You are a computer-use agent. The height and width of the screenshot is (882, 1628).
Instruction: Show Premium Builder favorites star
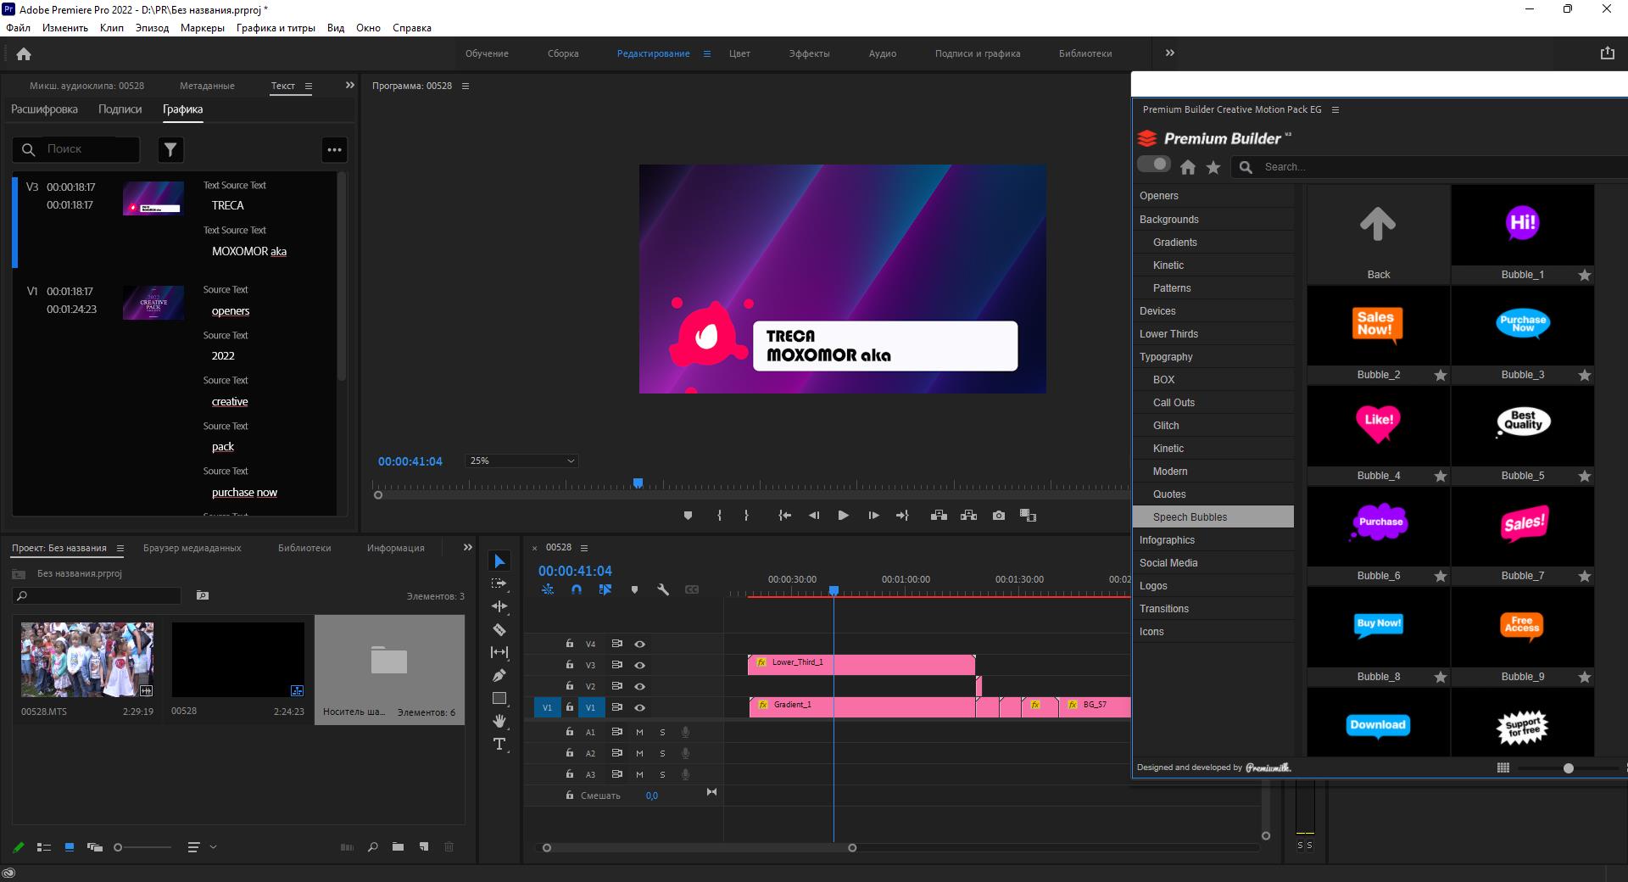pyautogui.click(x=1213, y=167)
